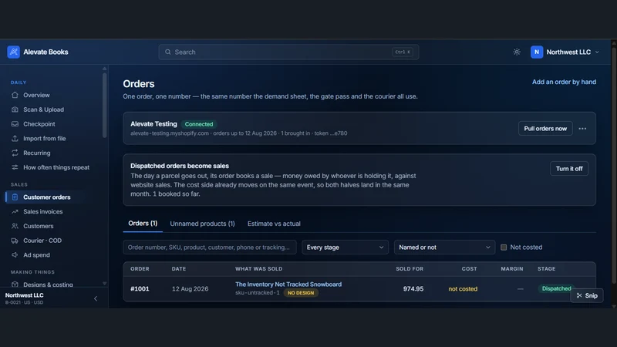Click the Customers people icon
617x347 pixels.
click(15, 226)
